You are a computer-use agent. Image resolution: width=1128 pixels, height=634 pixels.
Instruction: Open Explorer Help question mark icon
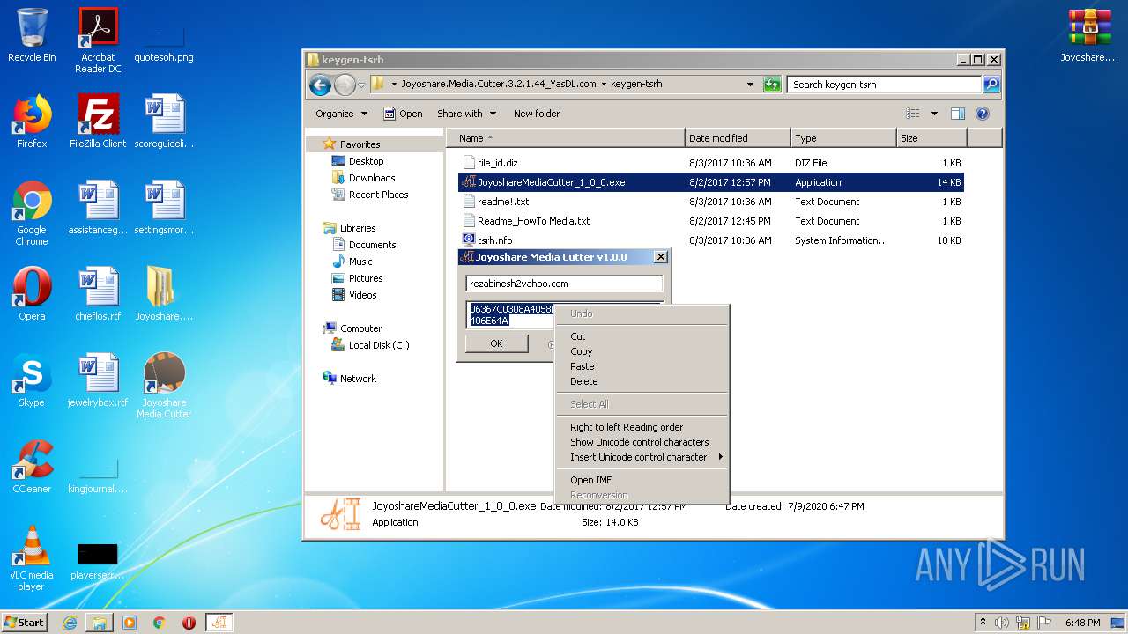(983, 114)
